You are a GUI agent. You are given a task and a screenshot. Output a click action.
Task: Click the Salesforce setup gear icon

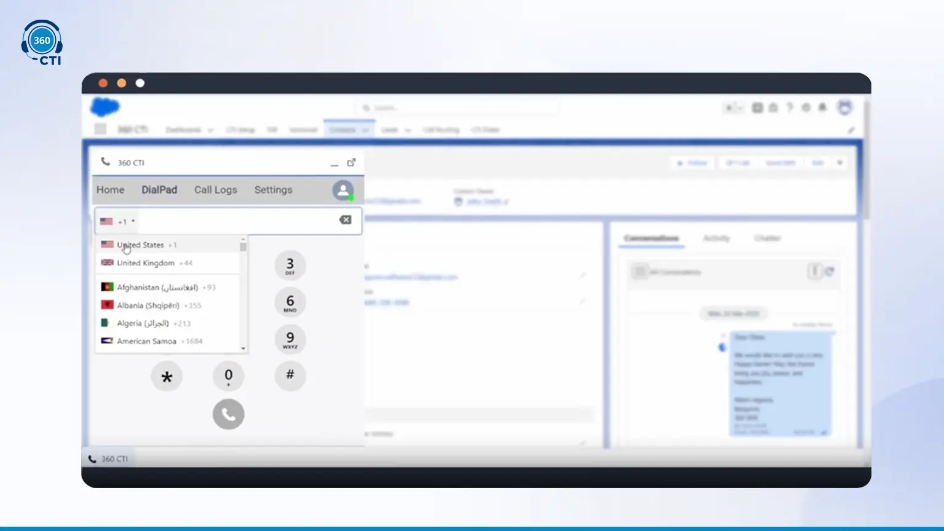click(x=806, y=108)
